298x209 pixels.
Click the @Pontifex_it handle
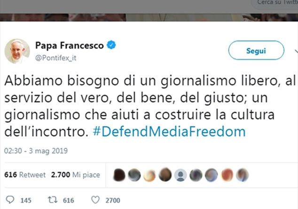tap(55, 58)
